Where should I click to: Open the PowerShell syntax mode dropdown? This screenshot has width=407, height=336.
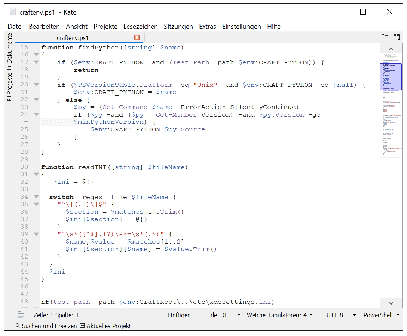pyautogui.click(x=381, y=315)
